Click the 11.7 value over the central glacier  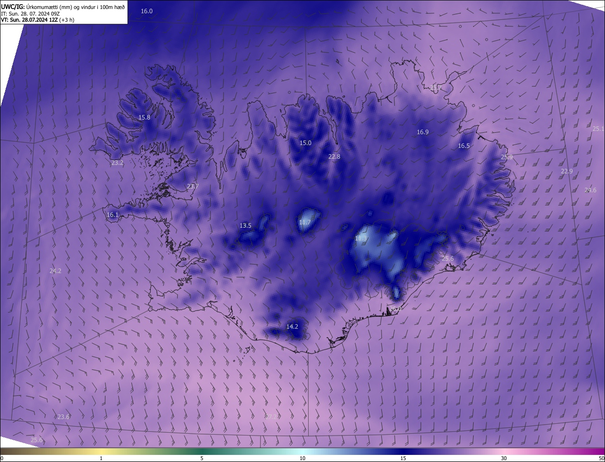coord(305,222)
